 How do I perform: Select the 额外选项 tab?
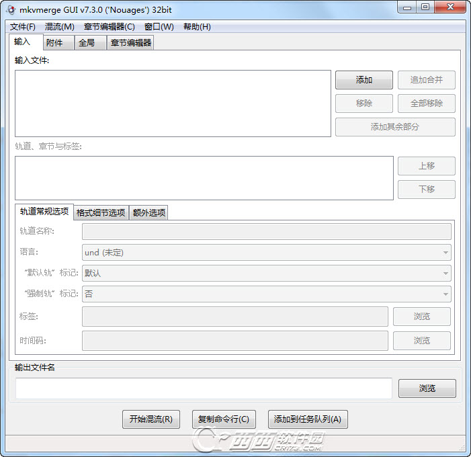click(x=148, y=213)
